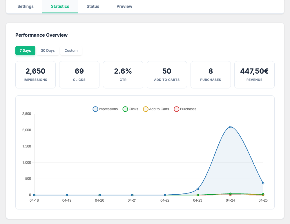Click the CTR stat card

click(123, 75)
